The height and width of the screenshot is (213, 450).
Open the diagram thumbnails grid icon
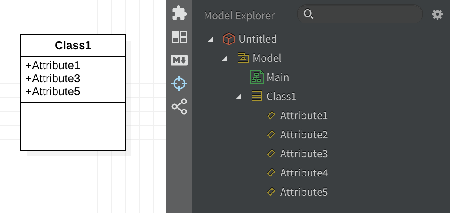click(x=179, y=37)
